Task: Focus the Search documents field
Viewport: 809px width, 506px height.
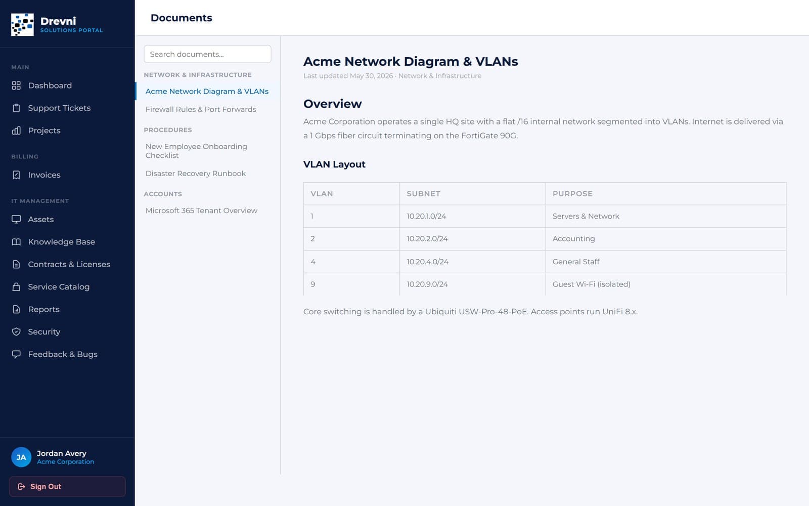Action: pyautogui.click(x=207, y=54)
